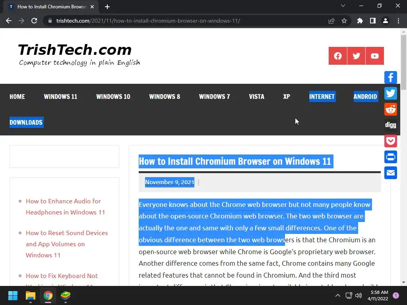The image size is (407, 305).
Task: Share on Reddit via the sidebar icon
Action: point(391,109)
